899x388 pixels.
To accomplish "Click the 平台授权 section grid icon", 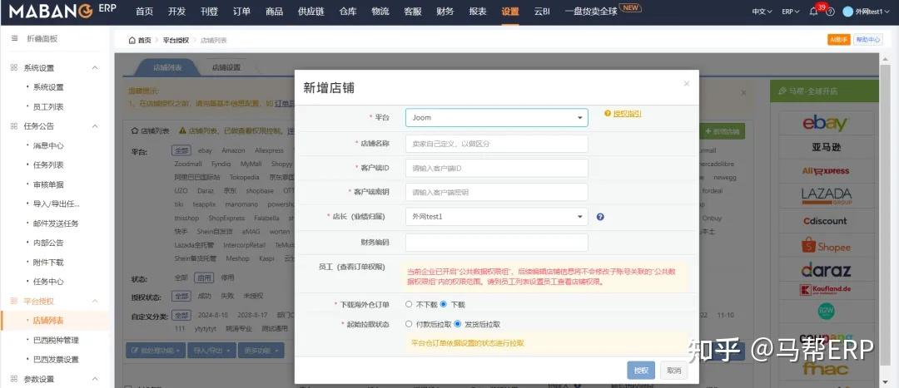I will point(14,301).
